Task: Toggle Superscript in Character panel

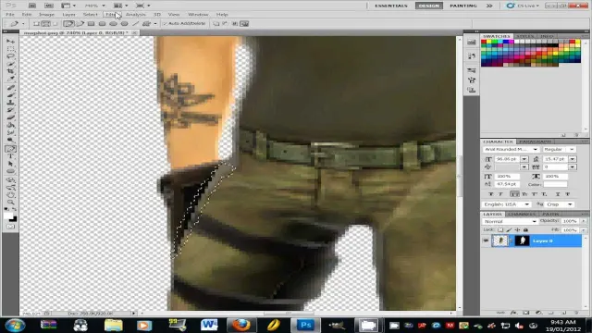Action: pos(535,194)
